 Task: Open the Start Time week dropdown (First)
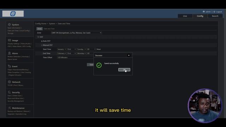(x=71, y=49)
